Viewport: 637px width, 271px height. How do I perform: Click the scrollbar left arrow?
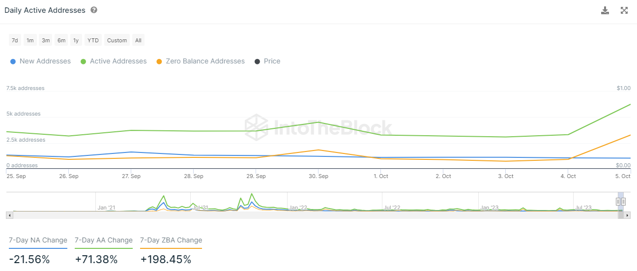tap(9, 215)
